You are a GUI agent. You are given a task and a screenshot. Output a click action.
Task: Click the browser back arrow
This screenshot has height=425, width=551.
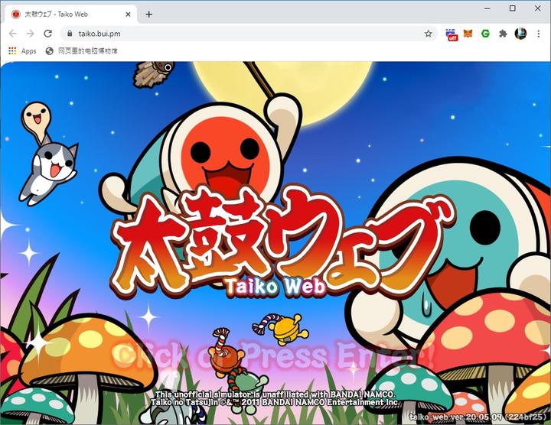12,34
